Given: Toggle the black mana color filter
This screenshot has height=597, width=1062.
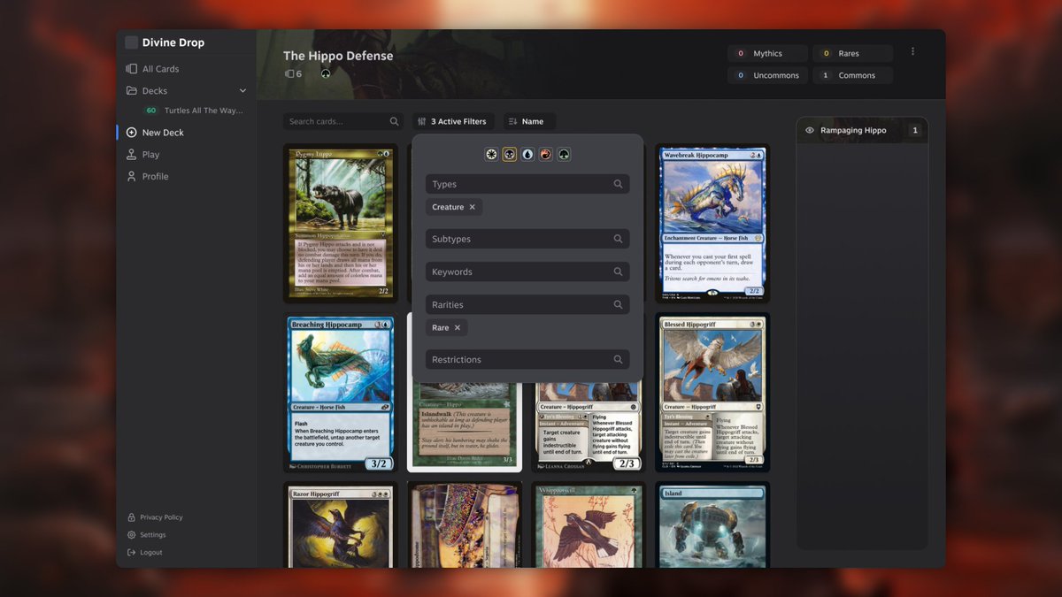Looking at the screenshot, I should [510, 155].
